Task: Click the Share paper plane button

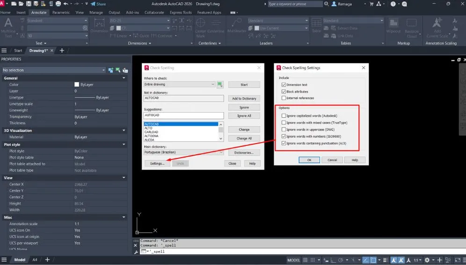Action: click(98, 4)
